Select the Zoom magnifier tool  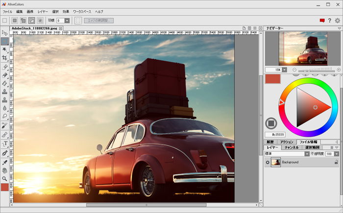(x=4, y=179)
